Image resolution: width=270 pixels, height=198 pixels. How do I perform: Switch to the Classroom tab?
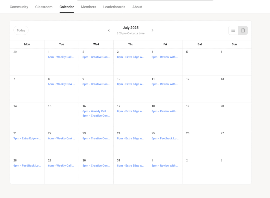click(44, 7)
